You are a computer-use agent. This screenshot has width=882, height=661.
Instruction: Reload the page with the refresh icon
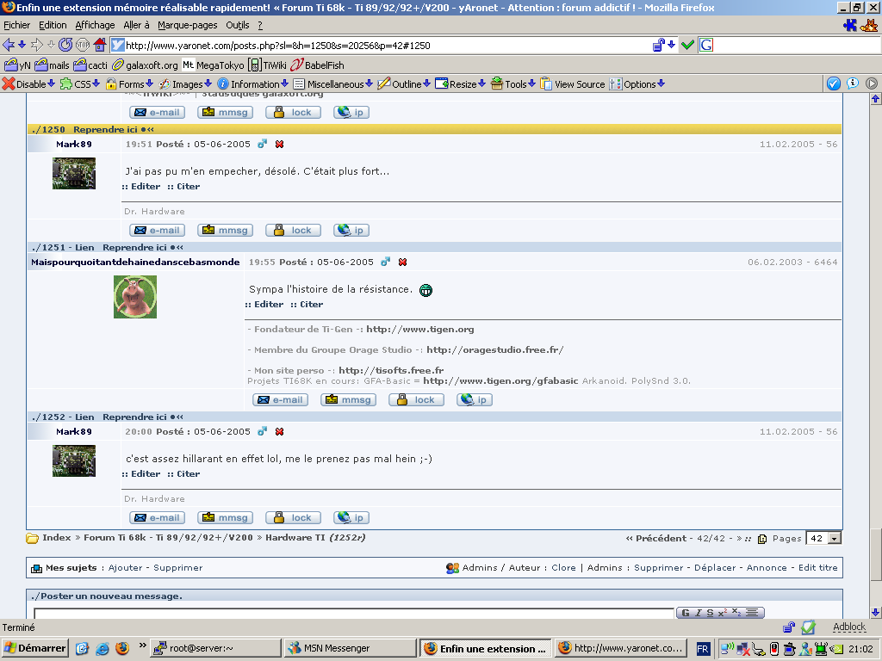[x=65, y=45]
